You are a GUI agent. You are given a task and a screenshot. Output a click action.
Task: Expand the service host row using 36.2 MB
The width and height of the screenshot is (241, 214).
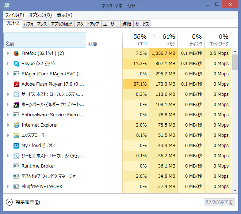click(8, 155)
